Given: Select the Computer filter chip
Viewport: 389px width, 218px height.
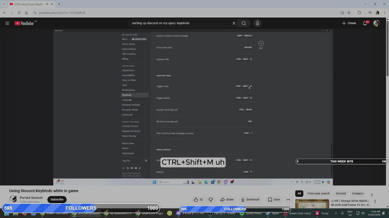Looking at the screenshot, I should (358, 193).
